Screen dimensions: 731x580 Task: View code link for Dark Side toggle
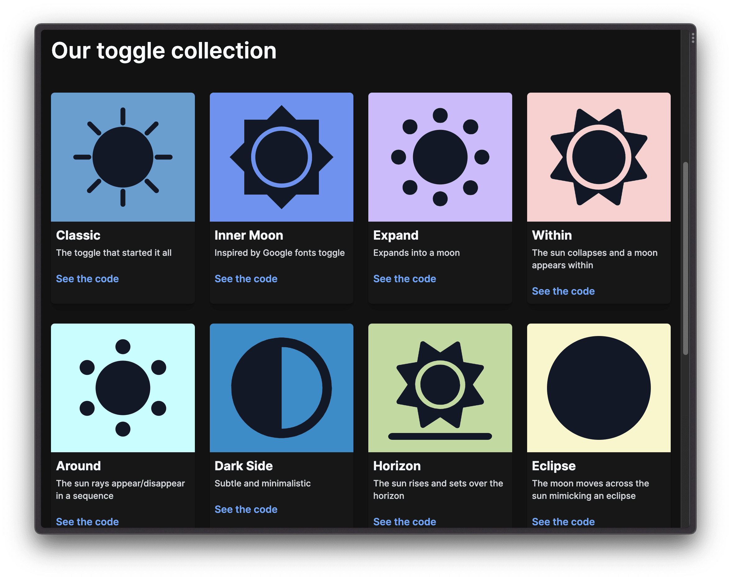[x=246, y=509]
